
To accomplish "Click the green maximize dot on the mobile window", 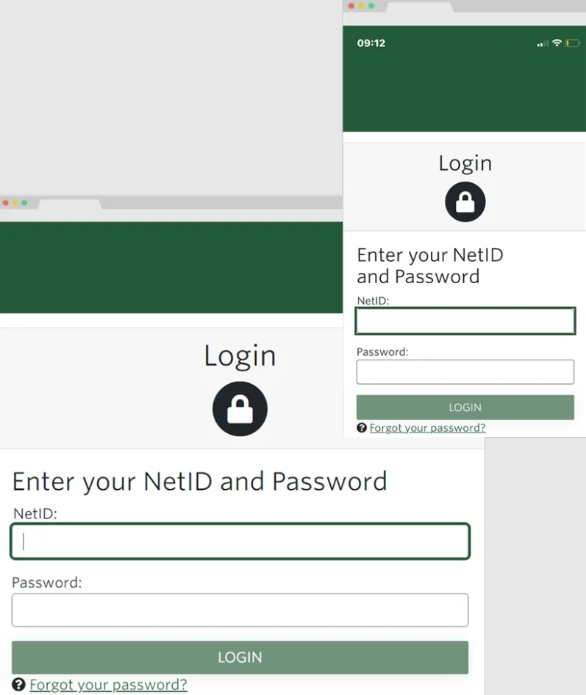I will [x=371, y=6].
